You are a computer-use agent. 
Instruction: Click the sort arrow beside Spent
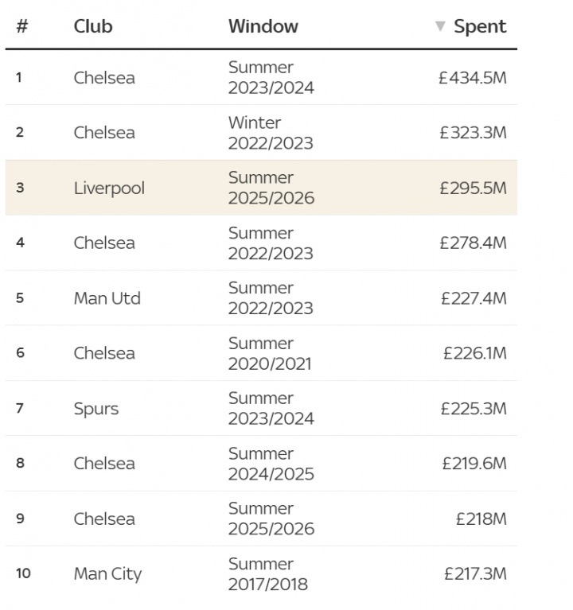(440, 26)
